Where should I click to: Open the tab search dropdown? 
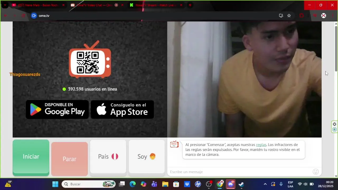click(x=5, y=5)
